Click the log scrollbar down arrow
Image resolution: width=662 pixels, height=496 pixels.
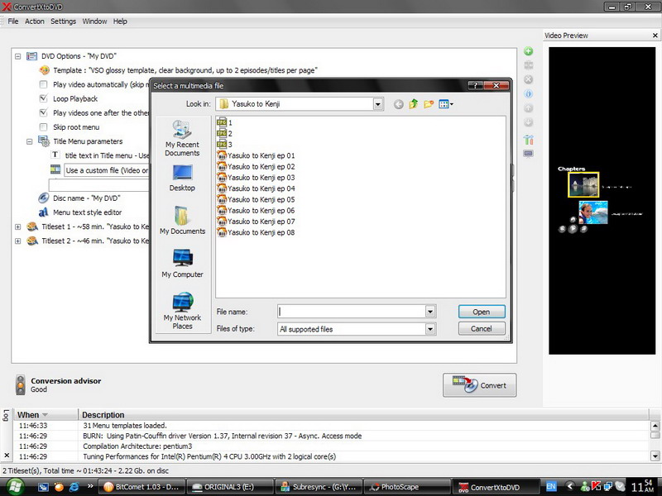tap(655, 455)
